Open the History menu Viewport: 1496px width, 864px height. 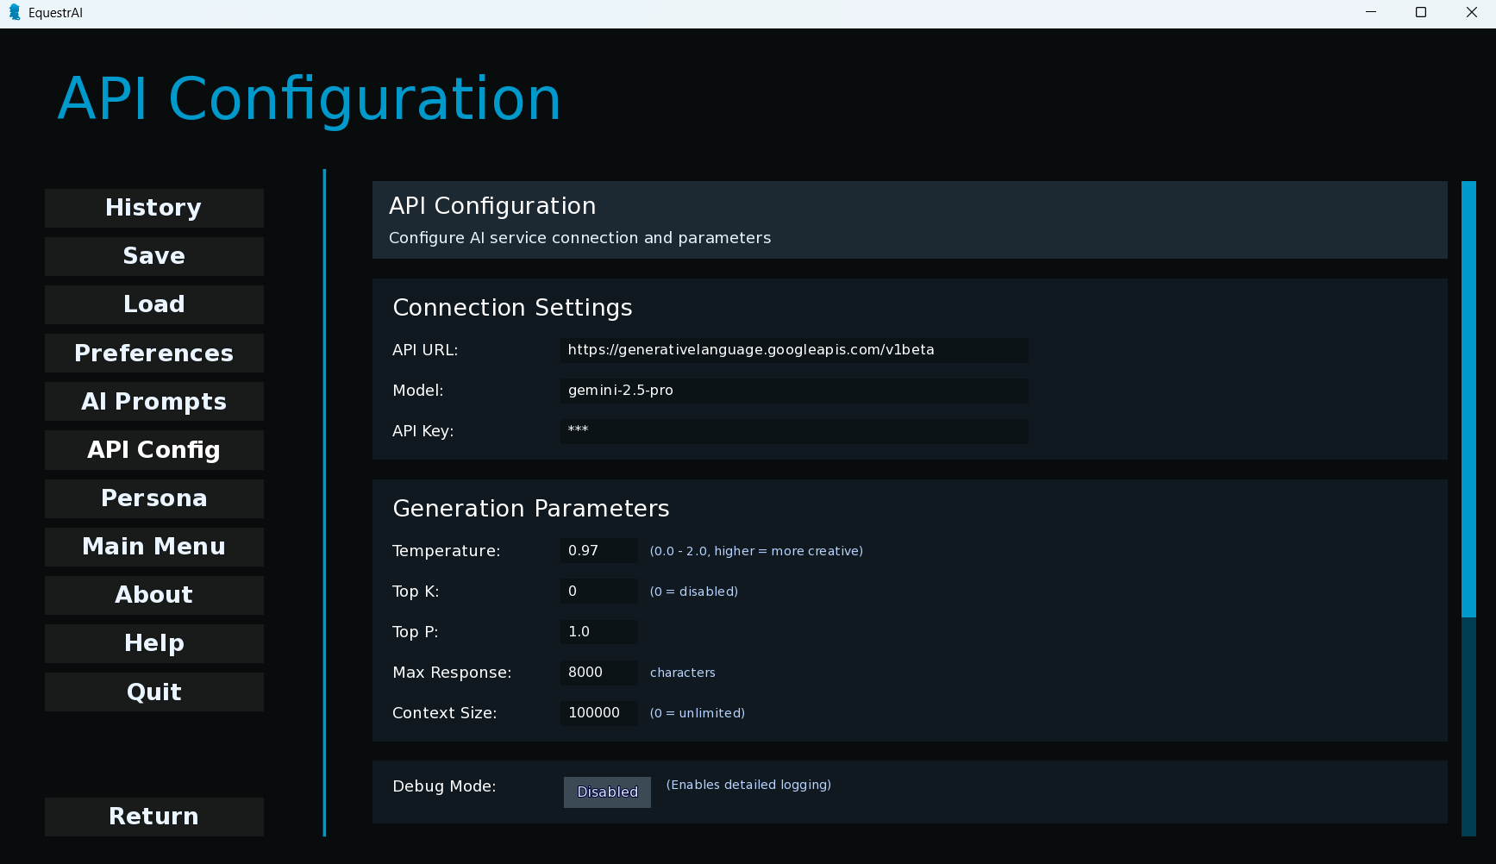pyautogui.click(x=153, y=208)
